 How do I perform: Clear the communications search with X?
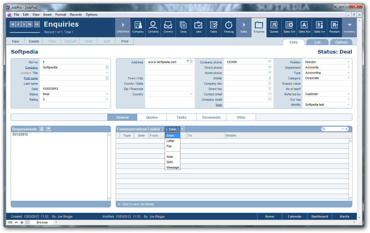346,129
